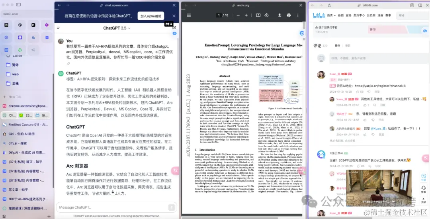Open the bilibili 首页 dropdown
430x219 pixels.
point(331,16)
